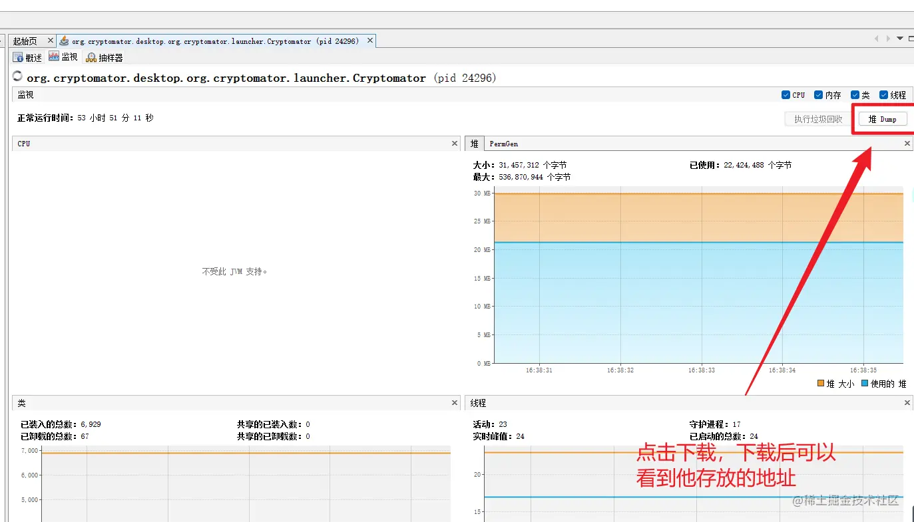The width and height of the screenshot is (914, 522).
Task: Open the 抽样器 tab
Action: pos(105,58)
